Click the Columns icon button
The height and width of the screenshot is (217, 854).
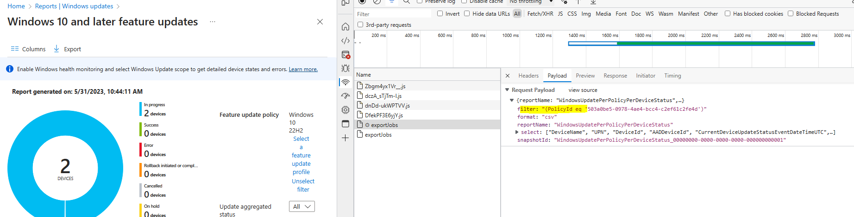28,49
